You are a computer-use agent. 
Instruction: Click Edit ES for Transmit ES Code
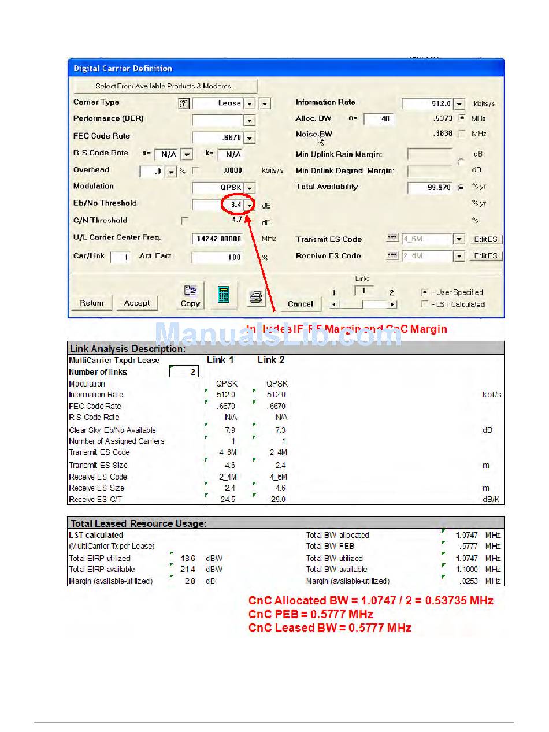486,239
